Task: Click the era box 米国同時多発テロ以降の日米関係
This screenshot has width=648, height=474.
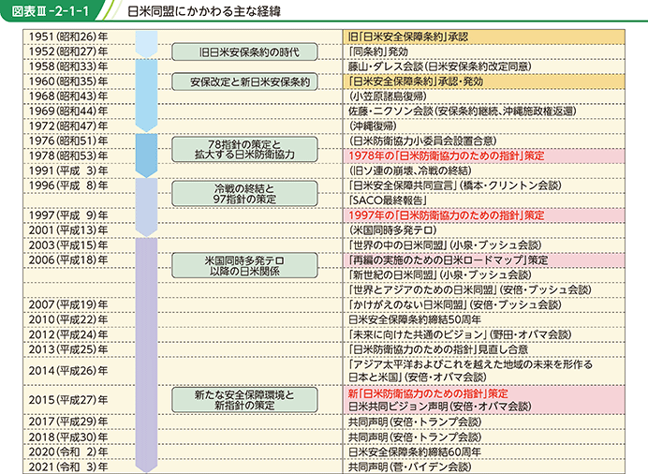Action: point(244,266)
